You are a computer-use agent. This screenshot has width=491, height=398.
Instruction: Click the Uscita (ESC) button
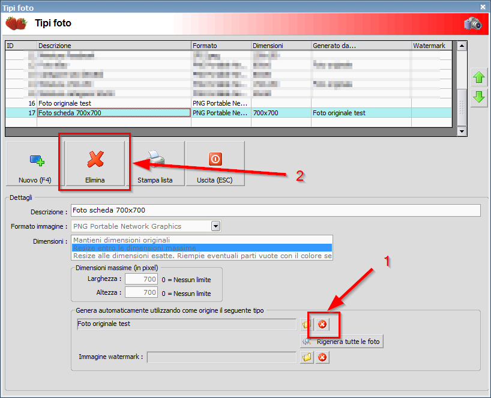tap(215, 164)
